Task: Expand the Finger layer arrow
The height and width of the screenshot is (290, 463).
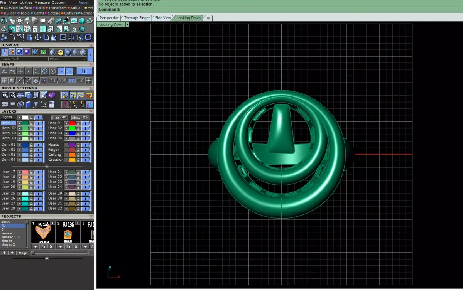Action: (x=66, y=150)
